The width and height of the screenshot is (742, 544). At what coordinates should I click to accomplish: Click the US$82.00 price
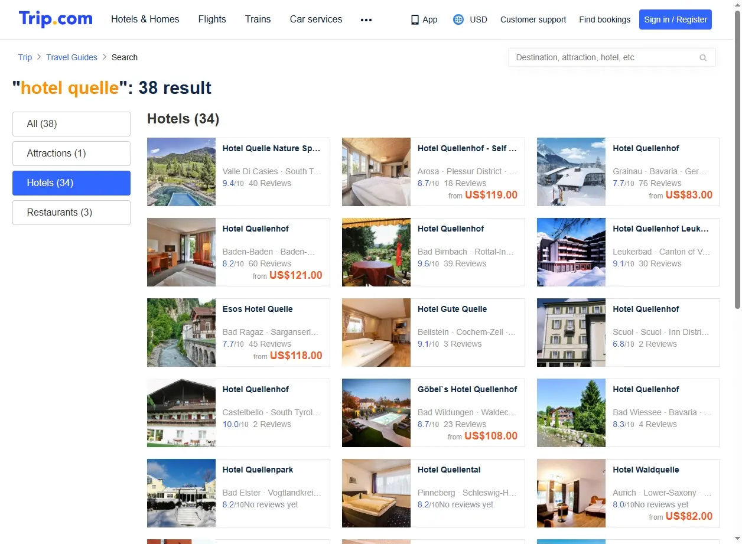[x=689, y=517]
